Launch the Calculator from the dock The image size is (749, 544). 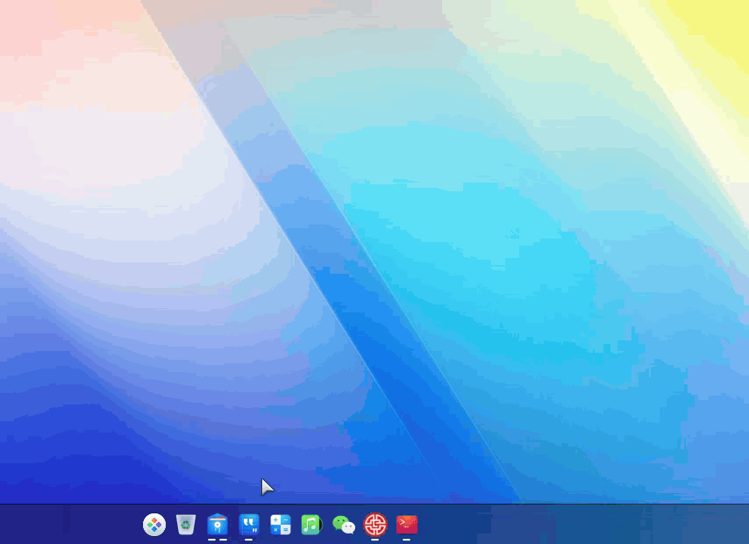coord(281,525)
